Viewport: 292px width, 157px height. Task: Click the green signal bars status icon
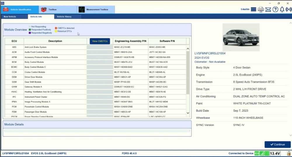pyautogui.click(x=262, y=153)
